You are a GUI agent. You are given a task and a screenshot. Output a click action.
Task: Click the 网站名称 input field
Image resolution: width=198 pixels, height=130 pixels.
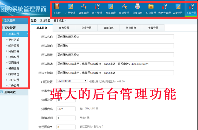pos(115,37)
